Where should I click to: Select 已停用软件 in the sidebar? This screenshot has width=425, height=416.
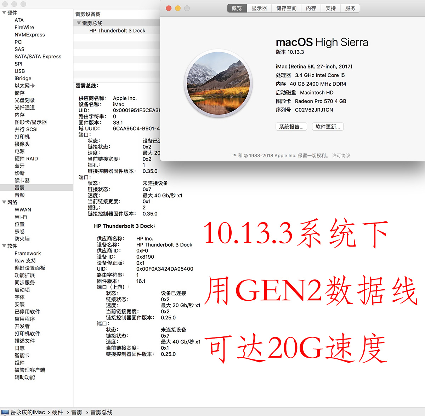point(27,312)
